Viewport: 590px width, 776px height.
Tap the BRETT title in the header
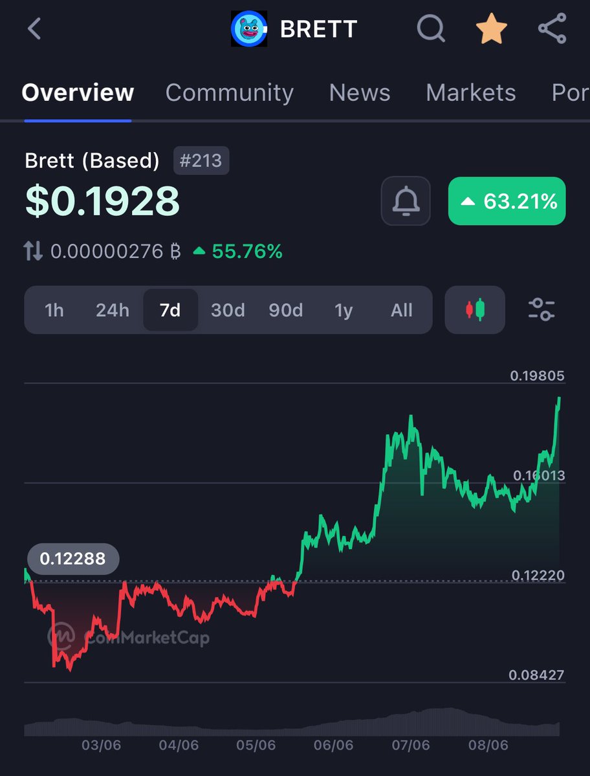coord(318,29)
